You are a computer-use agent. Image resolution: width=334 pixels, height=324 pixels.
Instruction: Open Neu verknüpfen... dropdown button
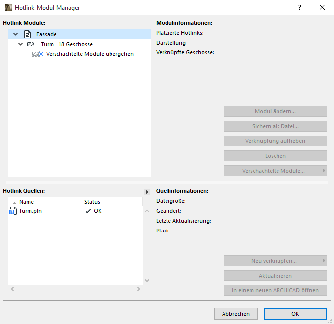pos(275,261)
